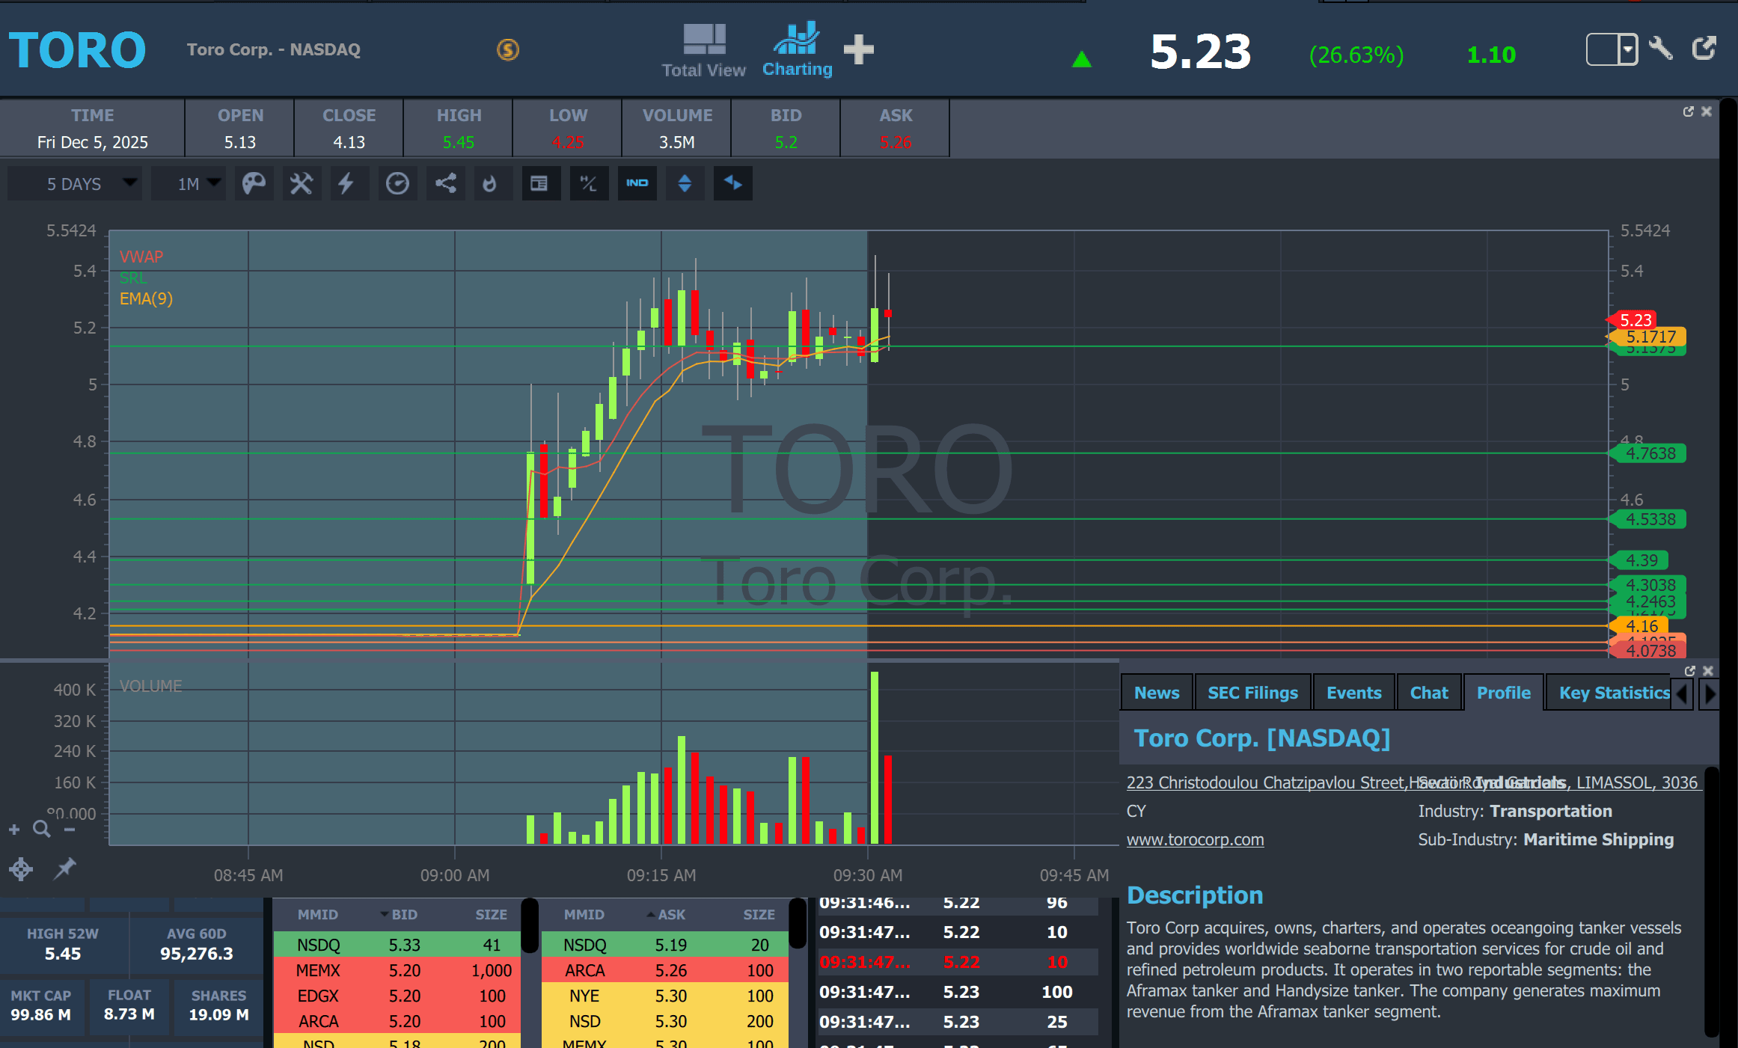Click the flame icon in chart toolbar

point(490,184)
